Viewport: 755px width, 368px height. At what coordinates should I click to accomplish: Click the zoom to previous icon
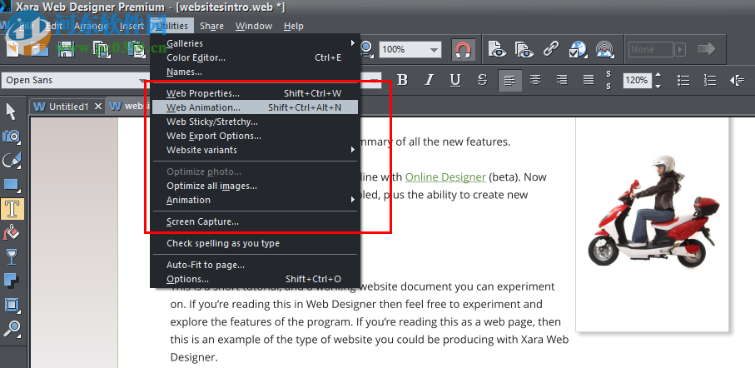(x=366, y=49)
